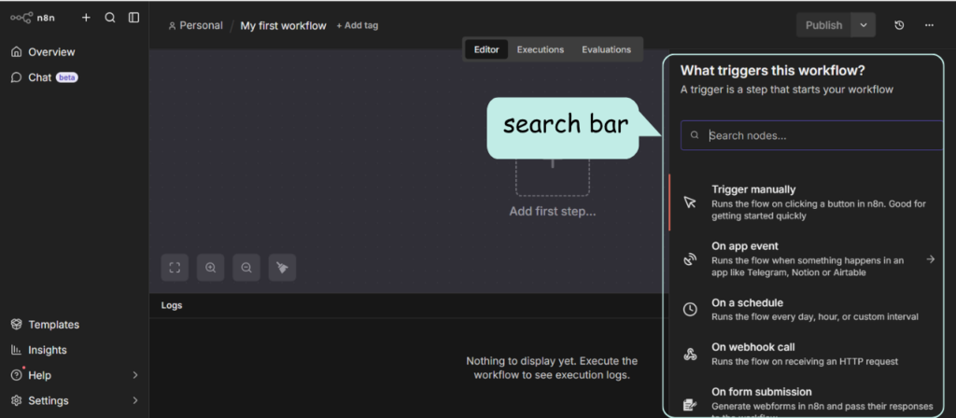Viewport: 956px width, 418px height.
Task: Expand the Publish dropdown arrow
Action: [864, 25]
